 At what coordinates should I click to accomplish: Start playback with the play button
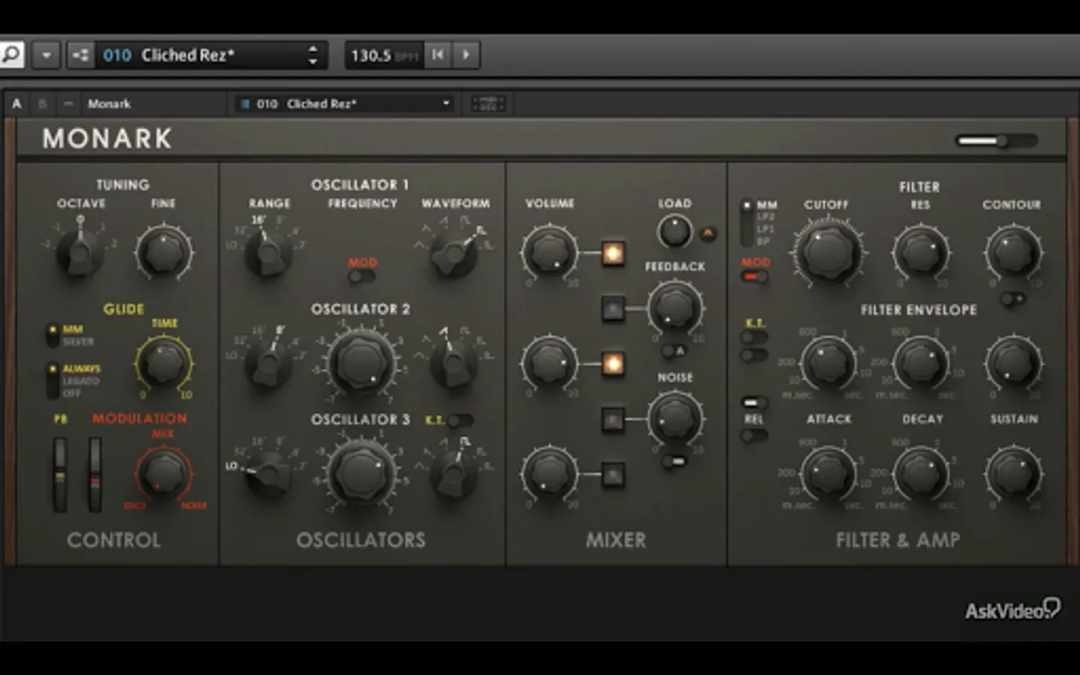(466, 55)
